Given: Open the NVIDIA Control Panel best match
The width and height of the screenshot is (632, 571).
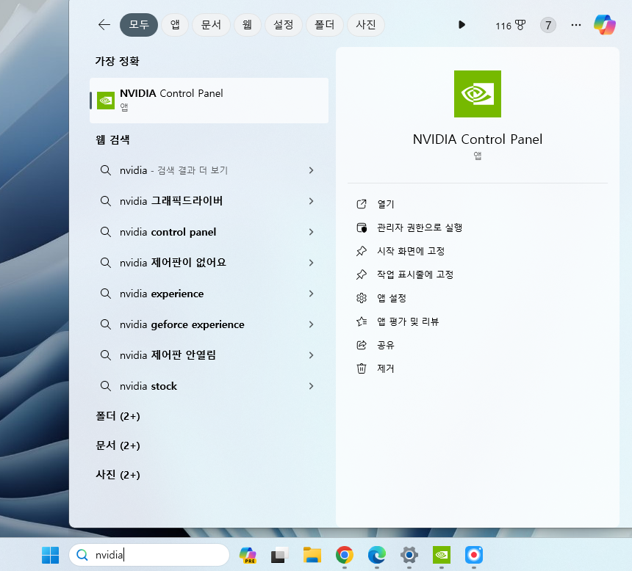Looking at the screenshot, I should tap(209, 101).
